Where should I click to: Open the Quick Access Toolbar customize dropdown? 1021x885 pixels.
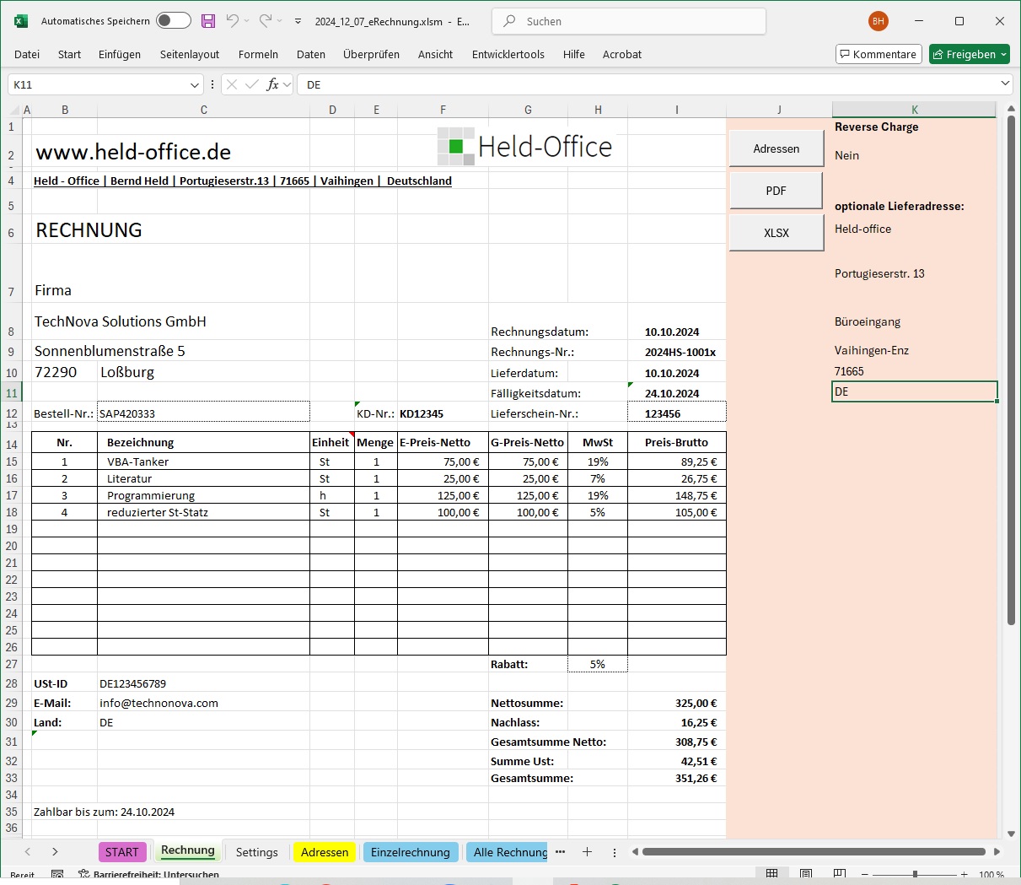298,22
